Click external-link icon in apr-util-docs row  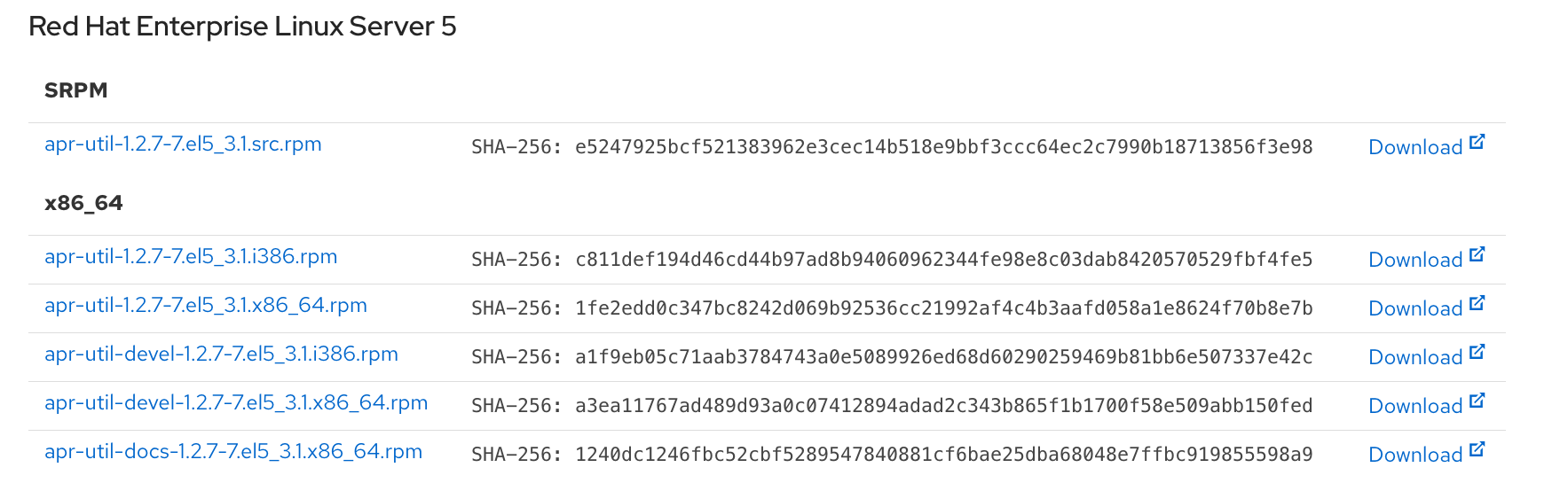click(x=1477, y=450)
